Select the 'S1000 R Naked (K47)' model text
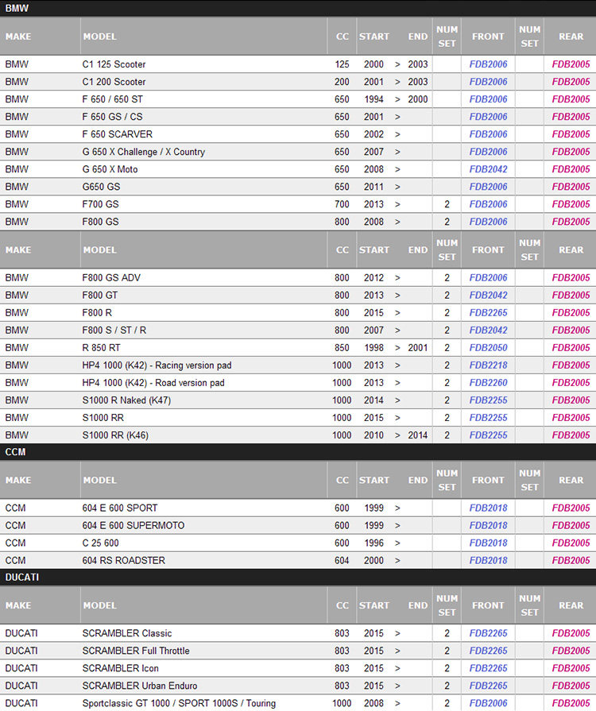This screenshot has height=711, width=596. tap(126, 400)
